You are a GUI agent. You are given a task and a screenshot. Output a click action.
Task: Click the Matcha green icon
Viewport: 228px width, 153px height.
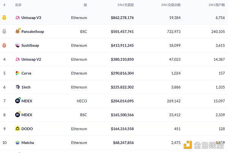(17, 143)
